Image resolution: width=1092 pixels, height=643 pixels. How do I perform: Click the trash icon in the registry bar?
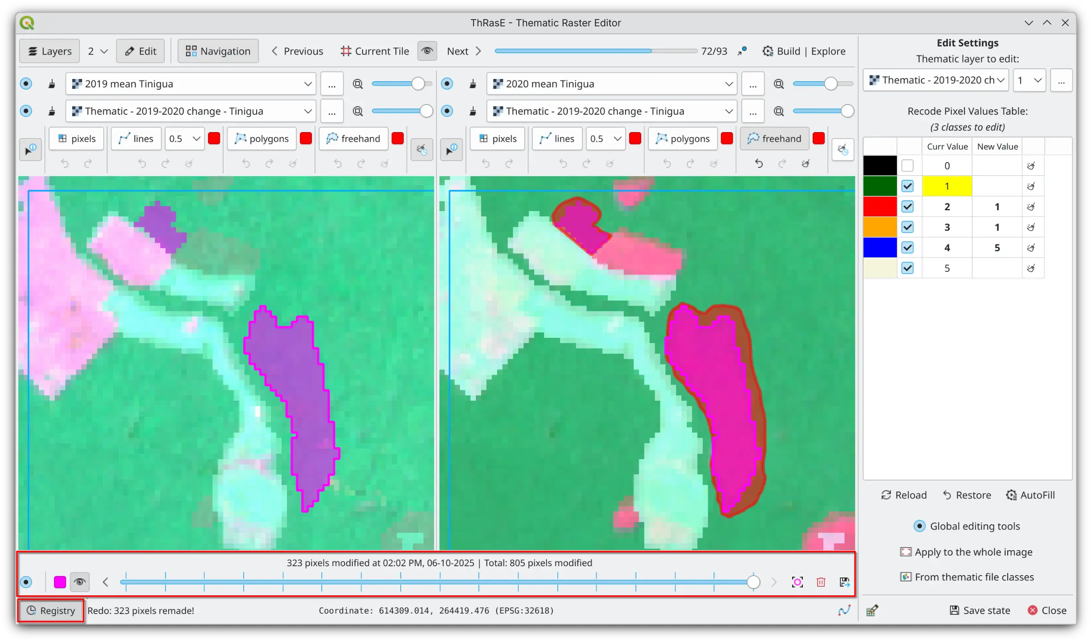pos(821,582)
